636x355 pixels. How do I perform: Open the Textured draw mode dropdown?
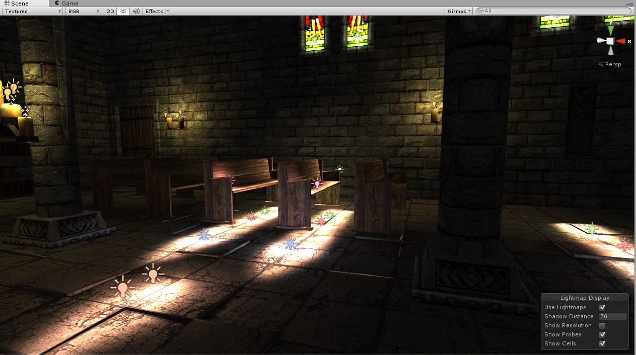tap(30, 11)
